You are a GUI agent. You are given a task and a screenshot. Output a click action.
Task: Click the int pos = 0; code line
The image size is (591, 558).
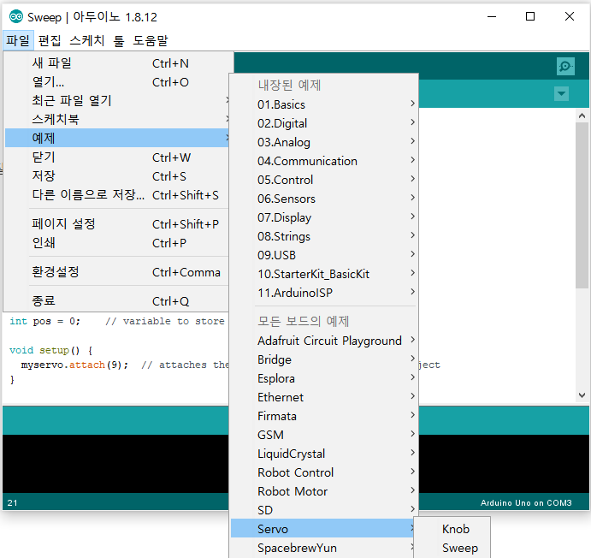click(x=44, y=321)
